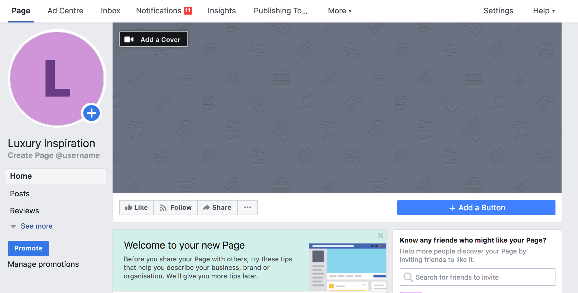Click the Add a Button call-to-action
The width and height of the screenshot is (578, 293).
[476, 208]
